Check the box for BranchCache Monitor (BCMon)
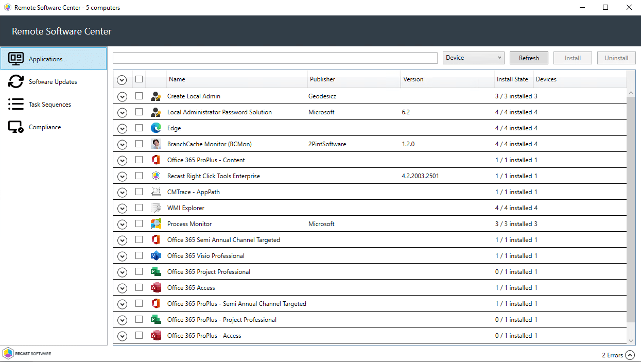 pyautogui.click(x=139, y=144)
